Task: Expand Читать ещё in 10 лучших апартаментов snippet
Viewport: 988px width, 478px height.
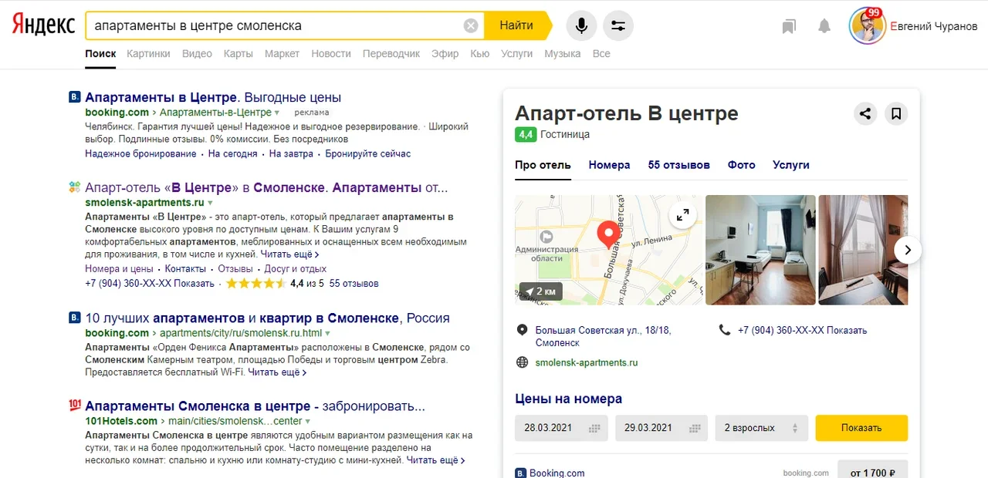Action: [x=278, y=372]
